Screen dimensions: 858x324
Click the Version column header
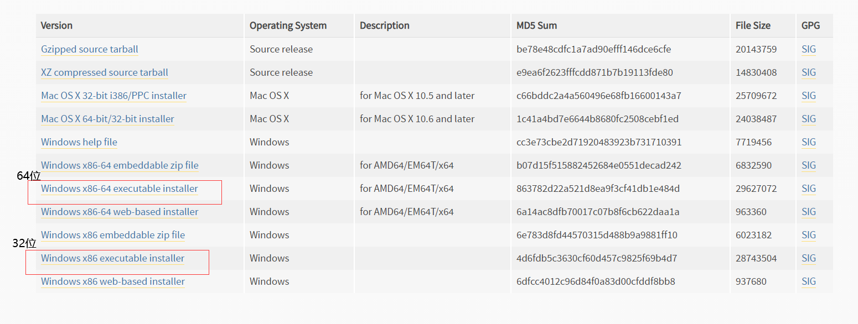(x=56, y=25)
